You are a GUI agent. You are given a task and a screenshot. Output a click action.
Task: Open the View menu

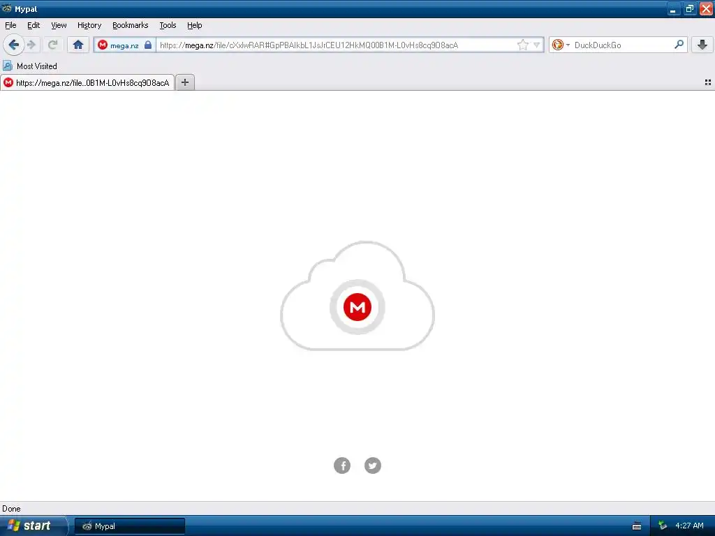pyautogui.click(x=59, y=25)
